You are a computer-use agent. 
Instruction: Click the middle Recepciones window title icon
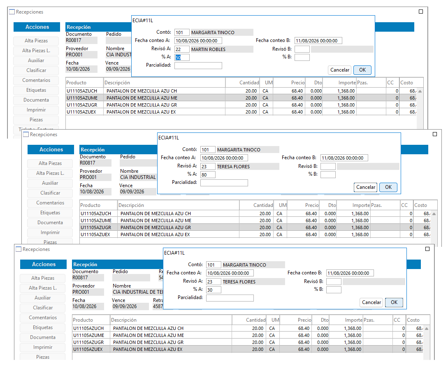click(26, 135)
